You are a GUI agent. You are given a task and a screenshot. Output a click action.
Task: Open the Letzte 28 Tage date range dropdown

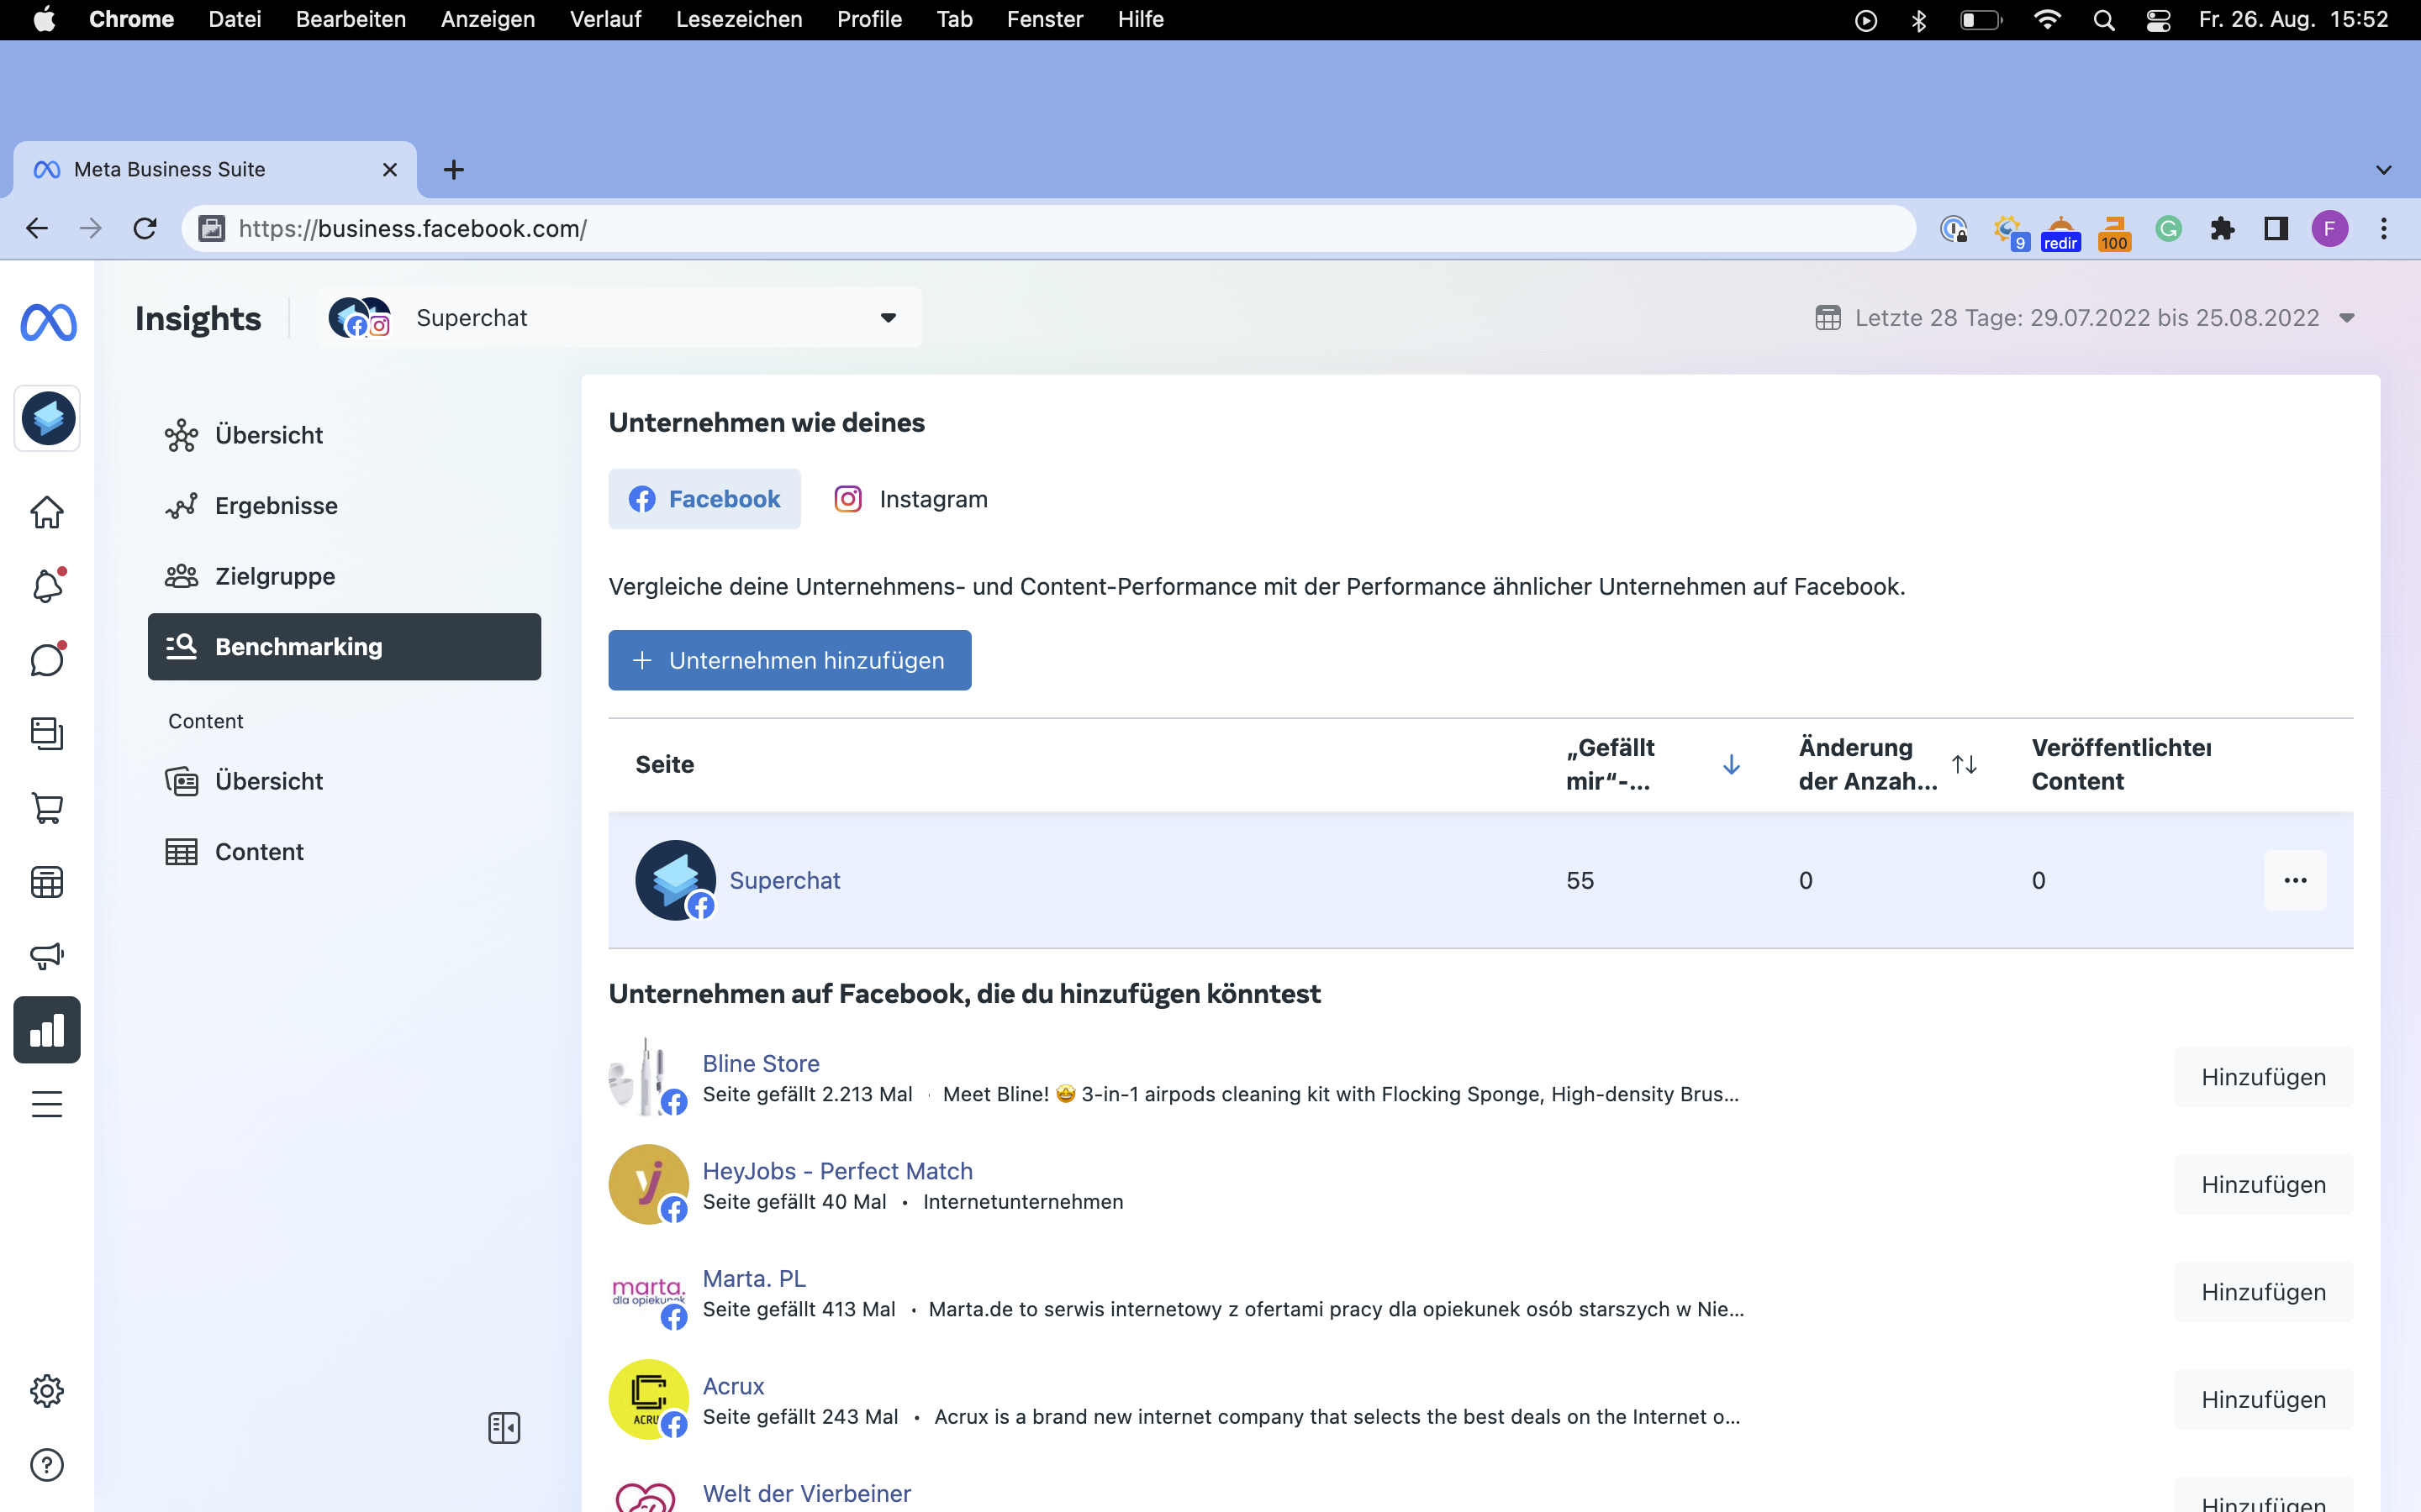click(2346, 318)
